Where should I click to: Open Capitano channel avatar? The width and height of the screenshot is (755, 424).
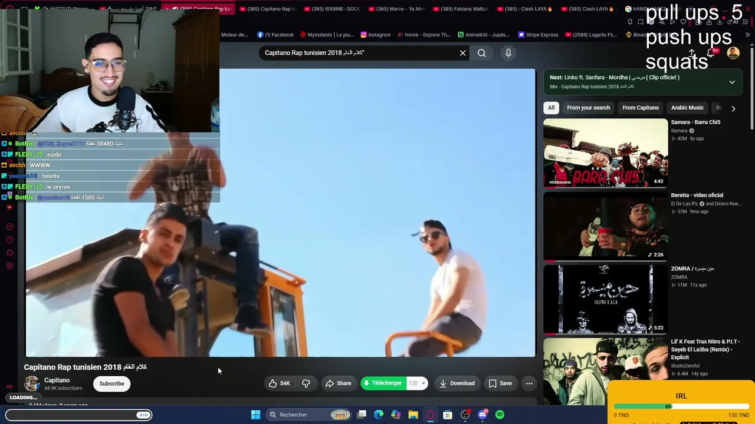(32, 384)
